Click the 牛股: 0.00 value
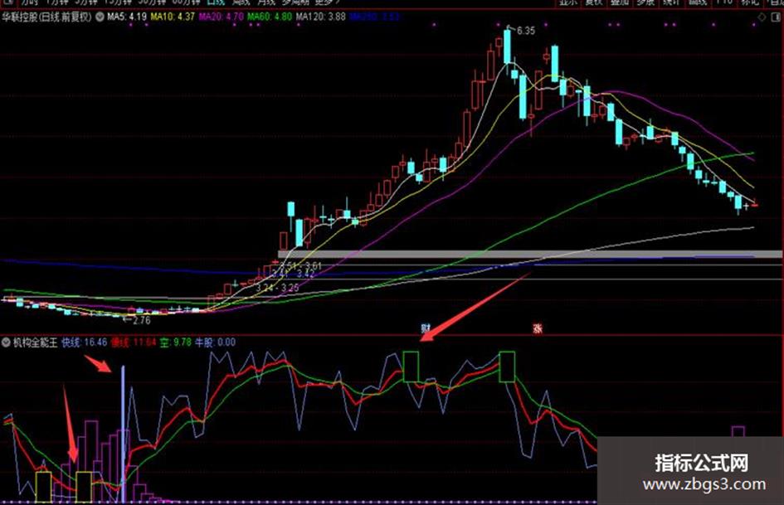784x505 pixels. click(215, 342)
